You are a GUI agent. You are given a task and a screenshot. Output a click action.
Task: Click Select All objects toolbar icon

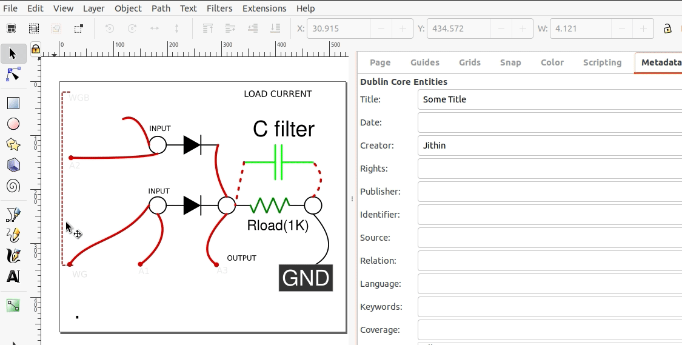coord(11,28)
